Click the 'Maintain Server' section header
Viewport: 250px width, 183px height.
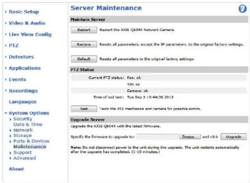pos(88,20)
